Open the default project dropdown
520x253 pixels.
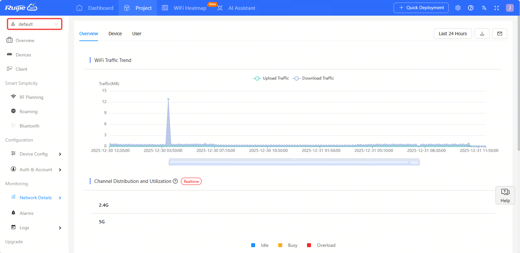[x=35, y=24]
